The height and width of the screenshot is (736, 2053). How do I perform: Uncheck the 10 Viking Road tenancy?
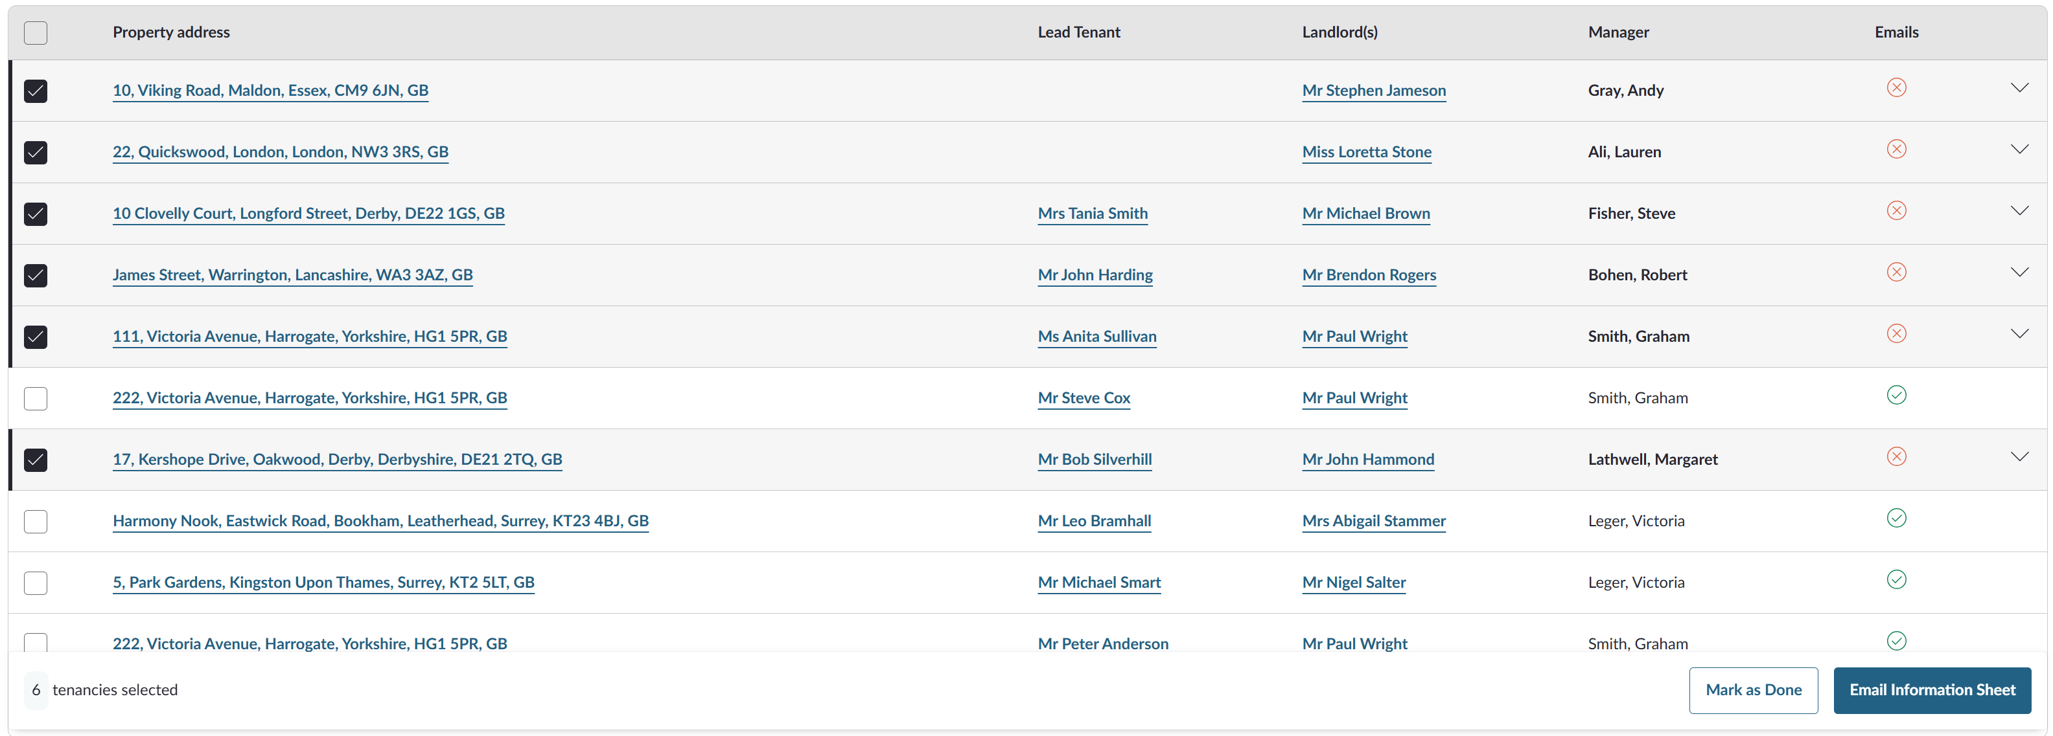coord(36,91)
